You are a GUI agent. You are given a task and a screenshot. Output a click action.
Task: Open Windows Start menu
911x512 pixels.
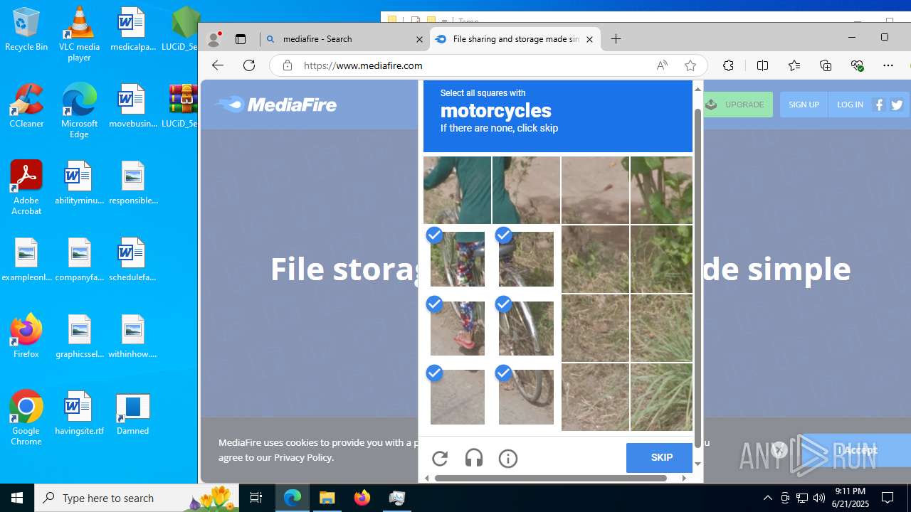(17, 498)
